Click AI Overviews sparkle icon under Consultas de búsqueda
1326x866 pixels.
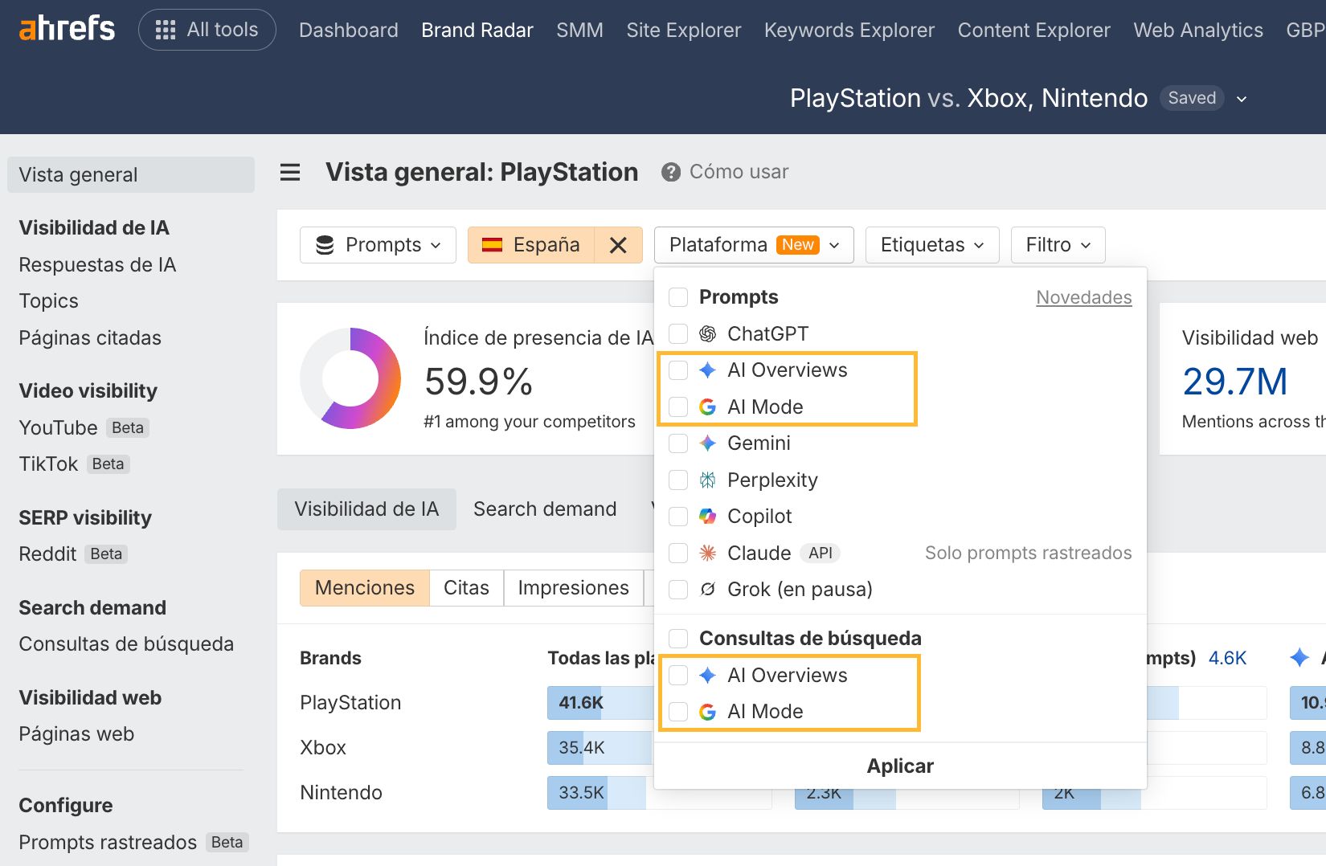pyautogui.click(x=707, y=676)
